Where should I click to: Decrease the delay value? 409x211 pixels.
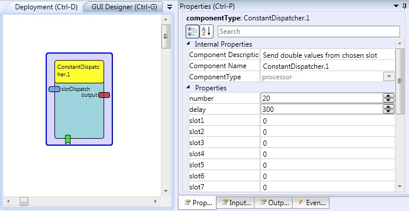[389, 111]
